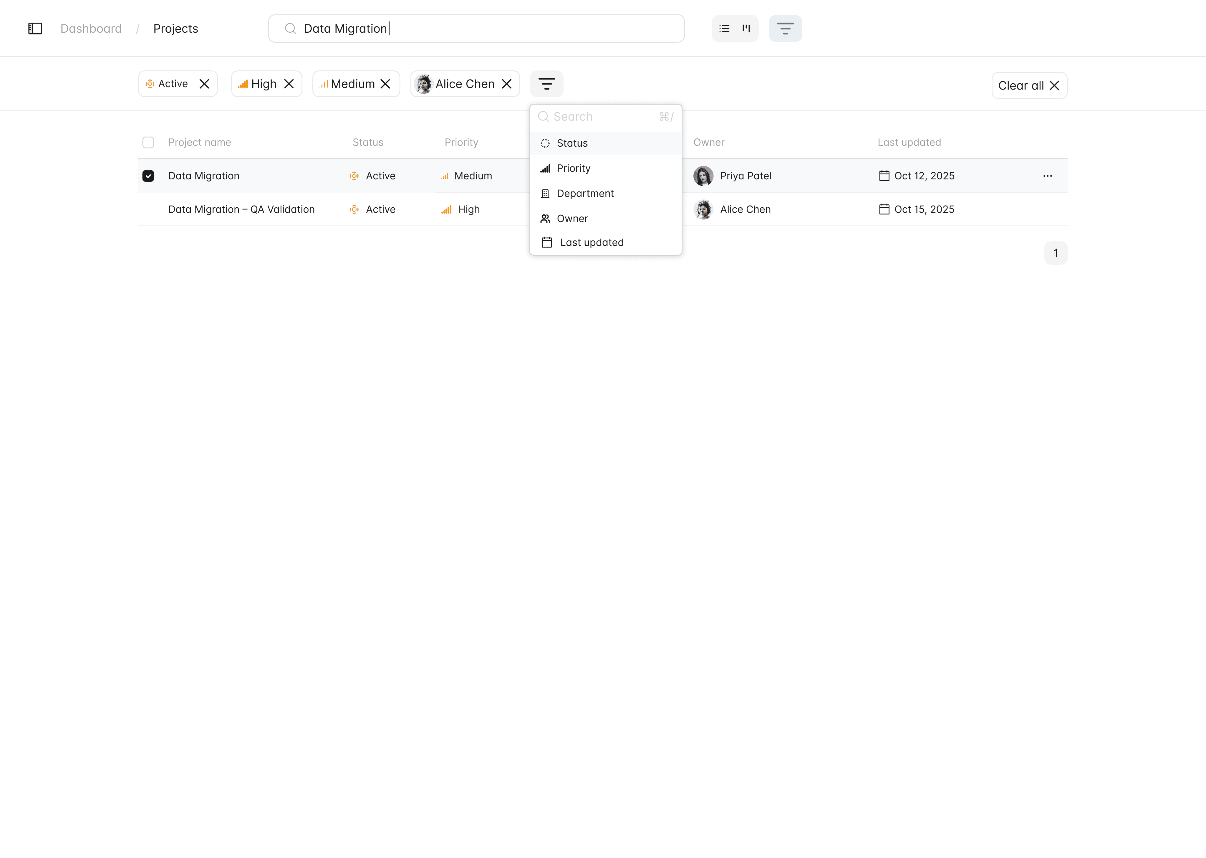Switch to list view icon
The width and height of the screenshot is (1206, 858).
[724, 29]
